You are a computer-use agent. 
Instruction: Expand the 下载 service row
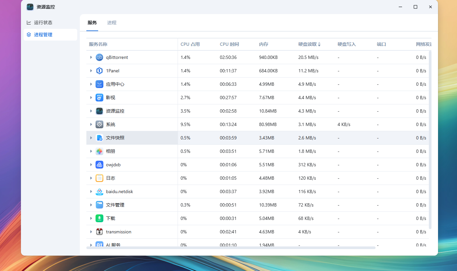[x=91, y=218]
